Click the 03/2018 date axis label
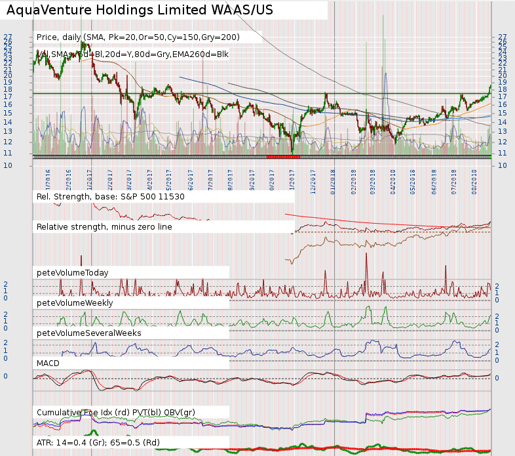This screenshot has height=456, width=515. tap(372, 182)
